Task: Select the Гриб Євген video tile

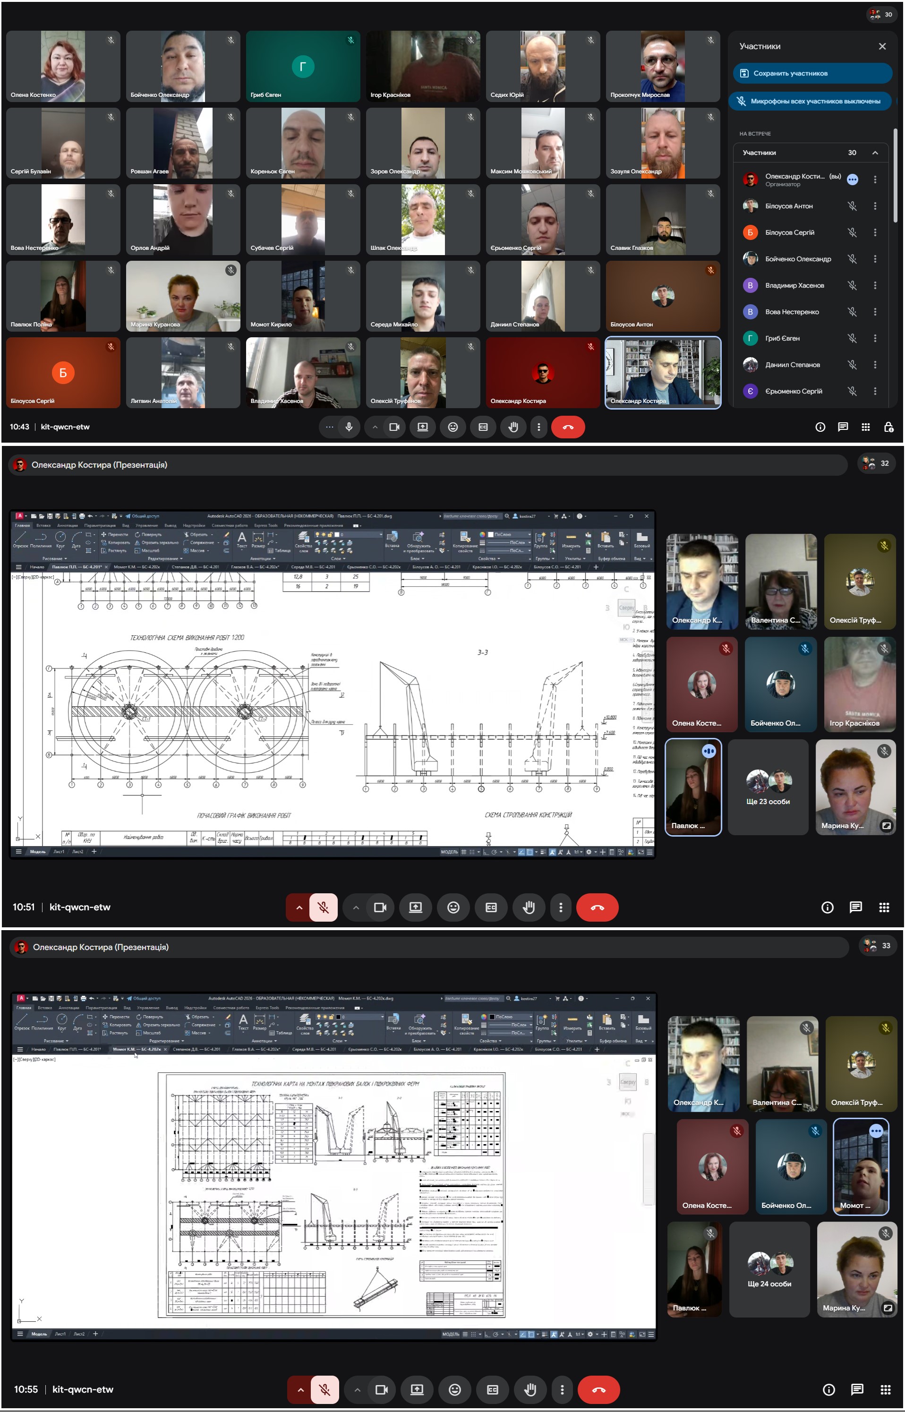Action: coord(303,67)
